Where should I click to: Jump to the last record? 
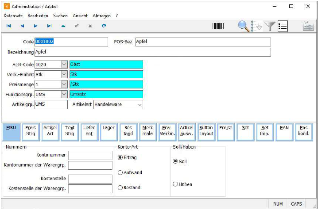pyautogui.click(x=50, y=26)
